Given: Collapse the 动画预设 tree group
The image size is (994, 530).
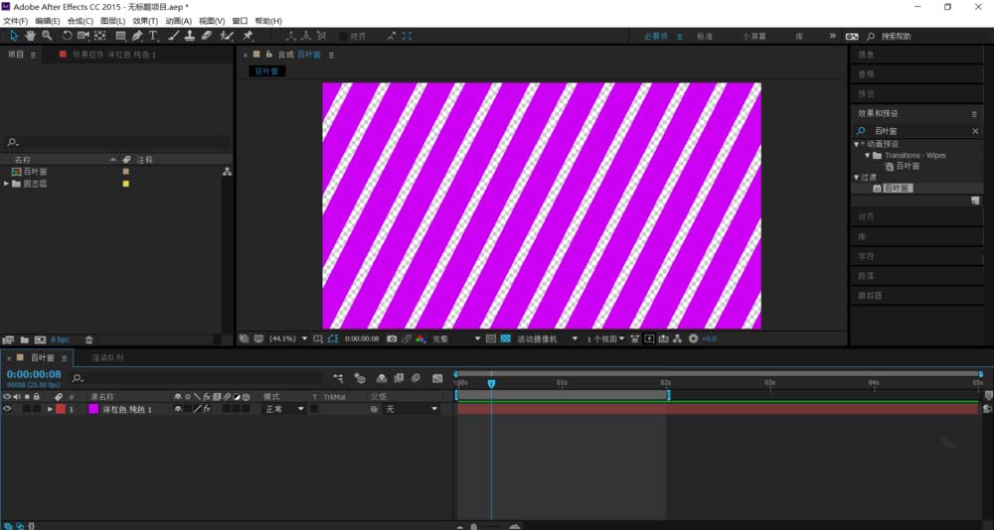Looking at the screenshot, I should click(856, 144).
